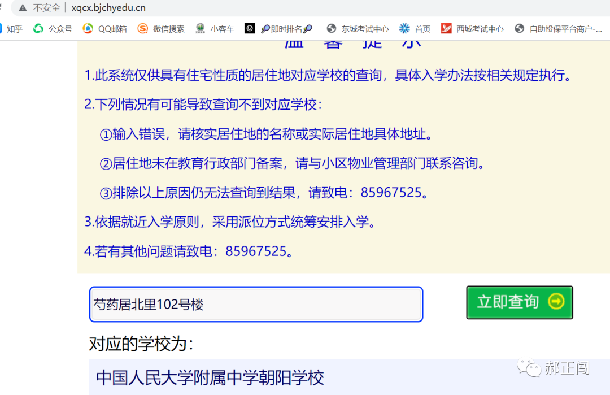This screenshot has height=395, width=610.
Task: Click the address field containing 芍药居北里102号楼
Action: coord(256,305)
